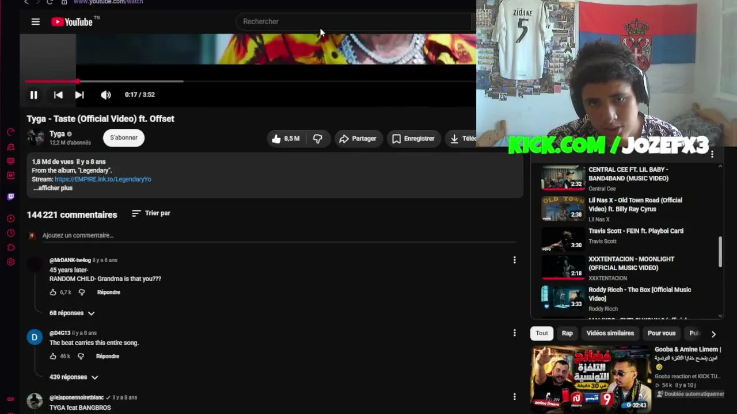Open Twitch from the browser sidebar
The height and width of the screenshot is (414, 737).
(10, 197)
